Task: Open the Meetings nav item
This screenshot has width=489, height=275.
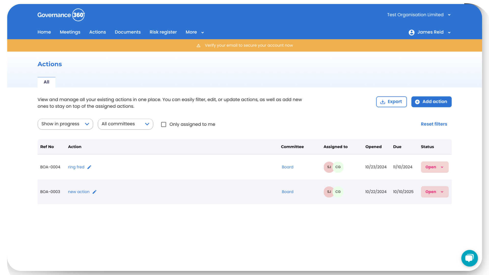Action: click(70, 32)
